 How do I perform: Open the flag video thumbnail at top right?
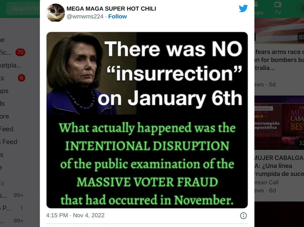click(x=279, y=31)
